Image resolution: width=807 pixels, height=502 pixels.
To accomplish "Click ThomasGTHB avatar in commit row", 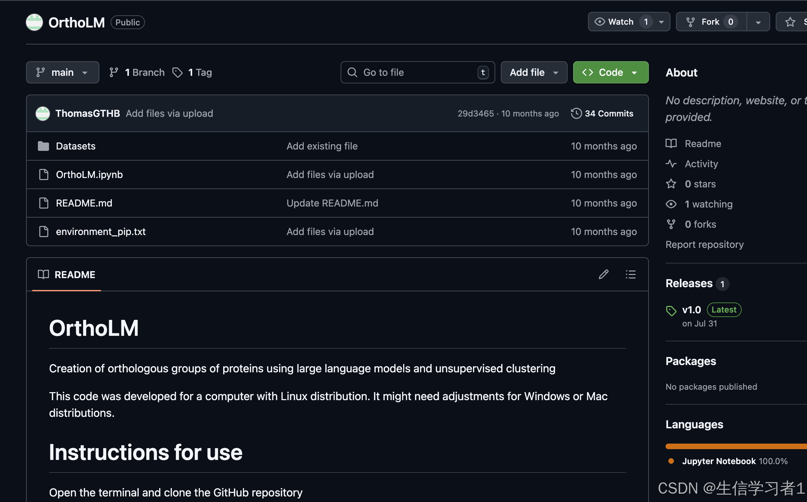I will click(x=43, y=113).
